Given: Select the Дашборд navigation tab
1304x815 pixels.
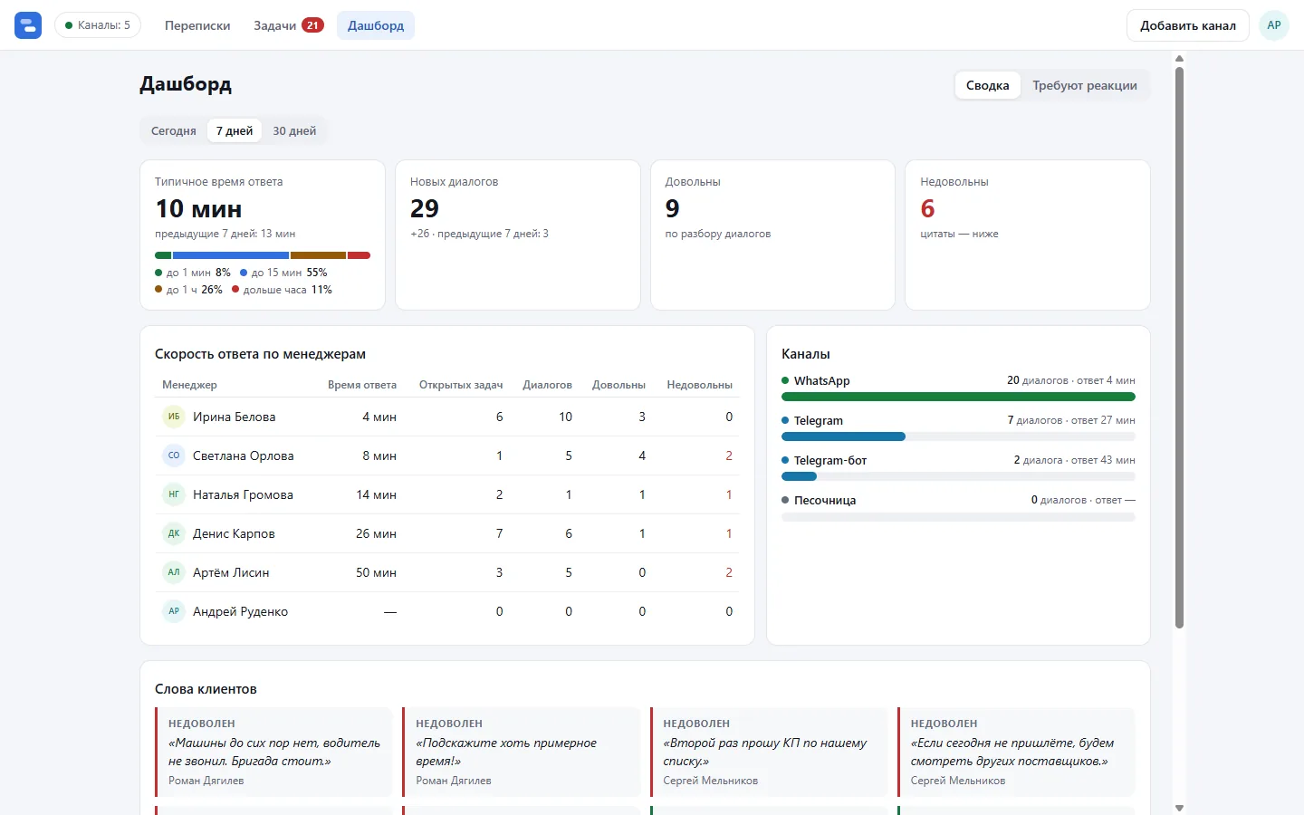Looking at the screenshot, I should (376, 25).
